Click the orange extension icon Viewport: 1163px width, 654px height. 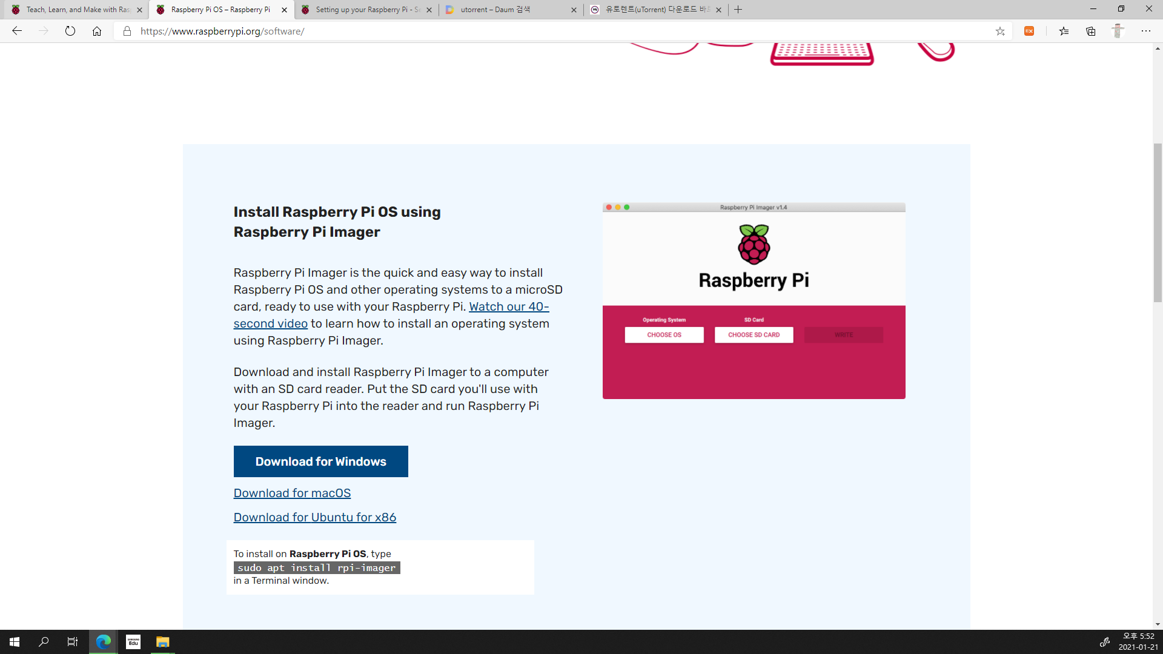coord(1029,31)
